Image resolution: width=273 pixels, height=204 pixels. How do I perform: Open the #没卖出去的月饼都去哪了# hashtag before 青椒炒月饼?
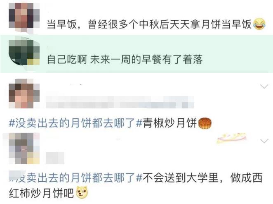[76, 123]
